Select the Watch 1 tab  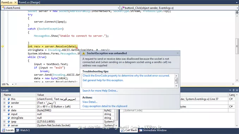(x=23, y=130)
